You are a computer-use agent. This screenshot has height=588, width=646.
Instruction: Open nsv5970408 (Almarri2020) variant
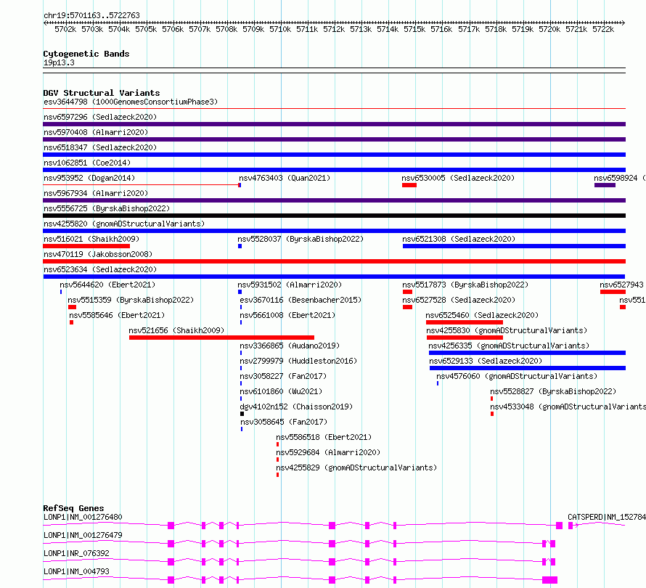96,132
